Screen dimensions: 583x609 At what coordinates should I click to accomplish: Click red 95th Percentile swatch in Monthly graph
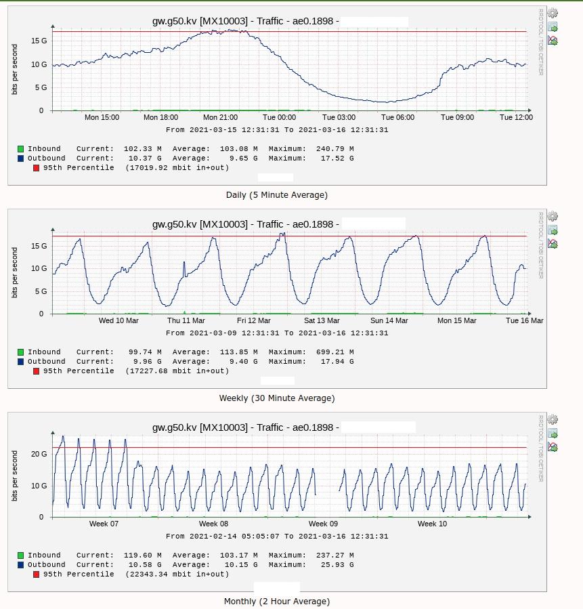coord(36,574)
